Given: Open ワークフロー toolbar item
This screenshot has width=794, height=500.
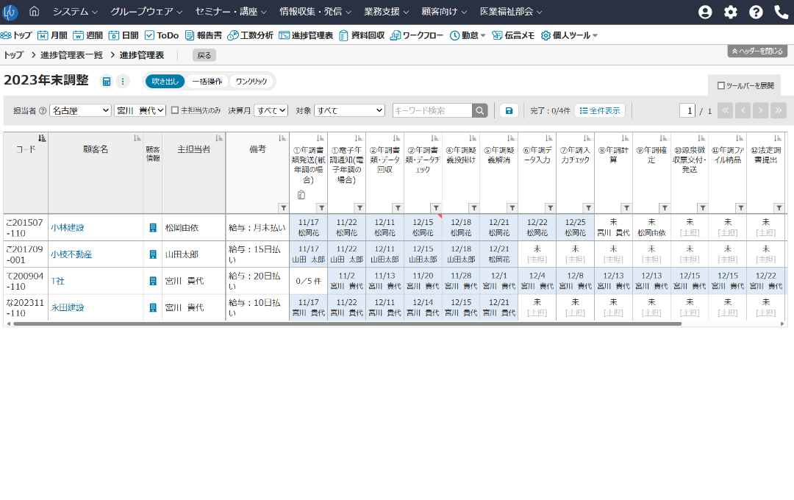Looking at the screenshot, I should click(x=417, y=35).
